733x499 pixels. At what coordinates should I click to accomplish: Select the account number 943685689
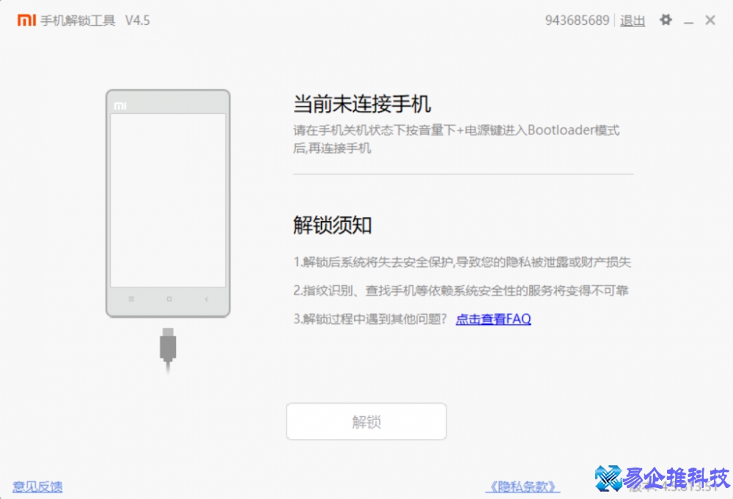pyautogui.click(x=577, y=20)
